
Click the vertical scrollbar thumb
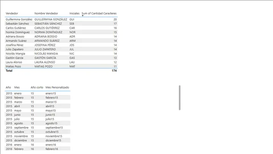180,98
